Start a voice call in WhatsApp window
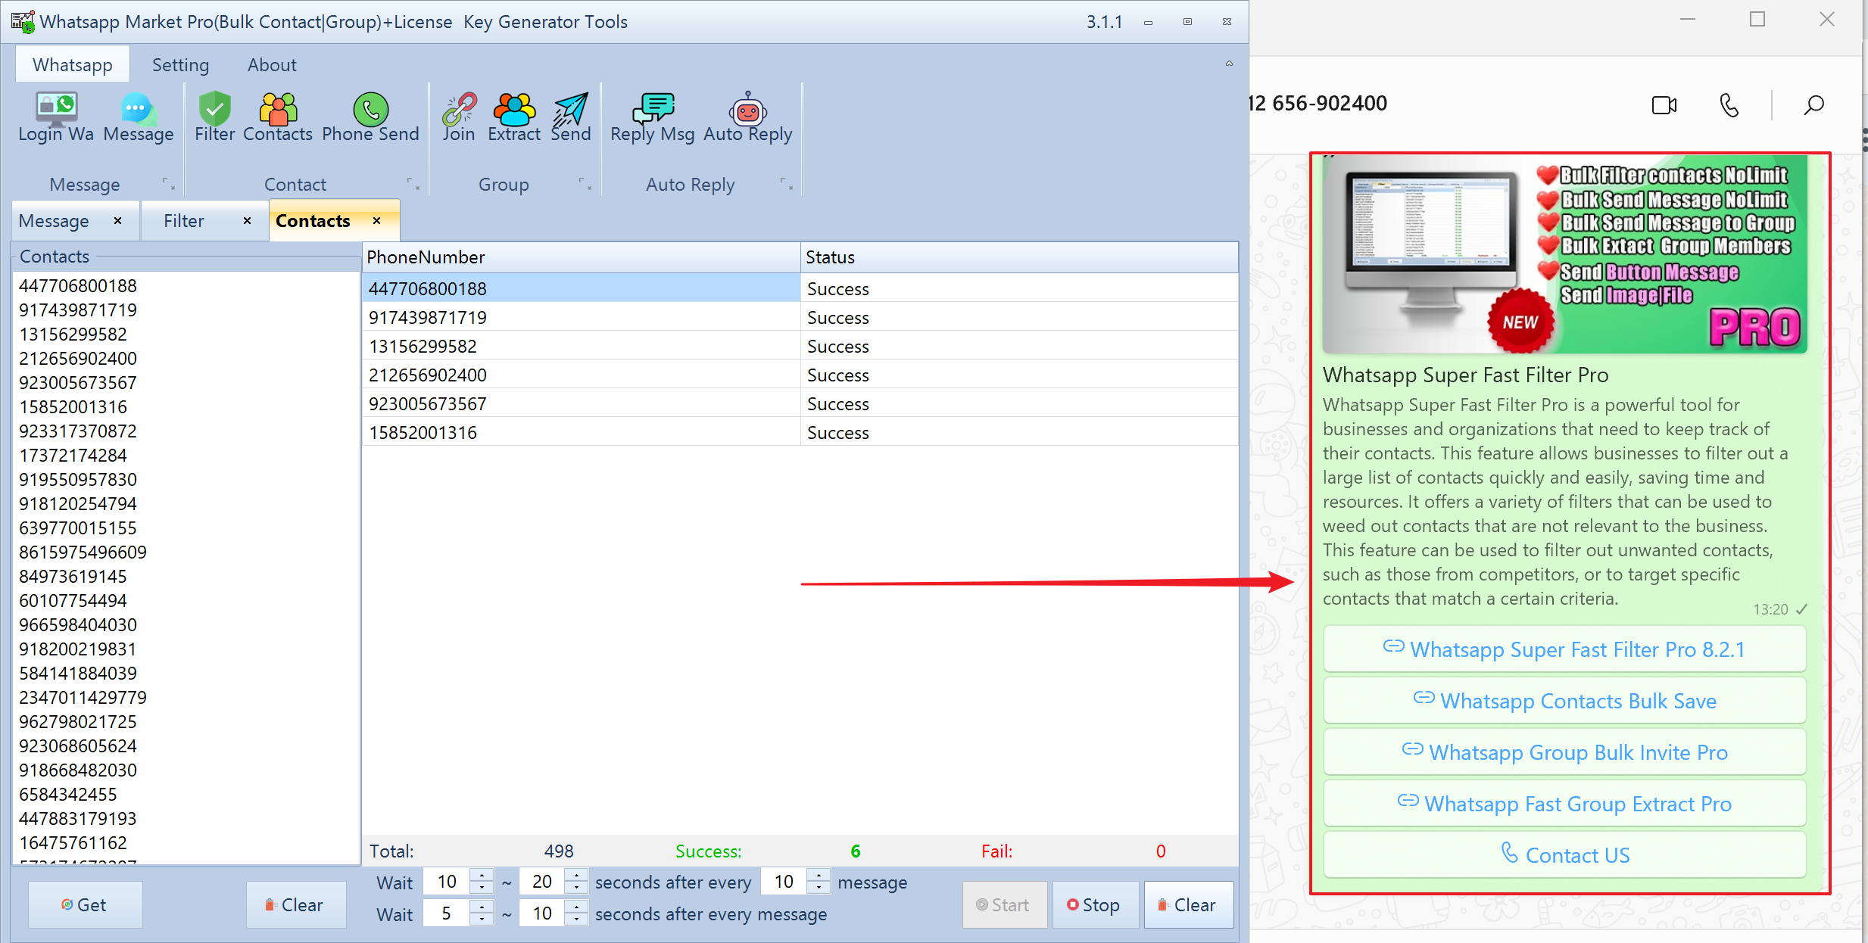This screenshot has height=943, width=1868. (1729, 105)
